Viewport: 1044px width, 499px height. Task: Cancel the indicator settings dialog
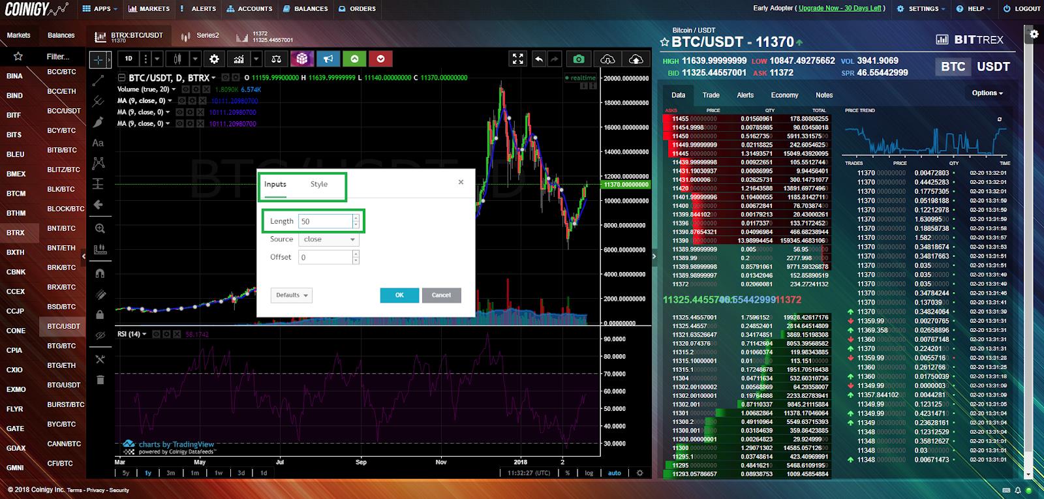pyautogui.click(x=442, y=295)
